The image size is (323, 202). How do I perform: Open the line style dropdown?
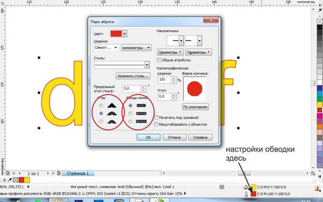147,64
